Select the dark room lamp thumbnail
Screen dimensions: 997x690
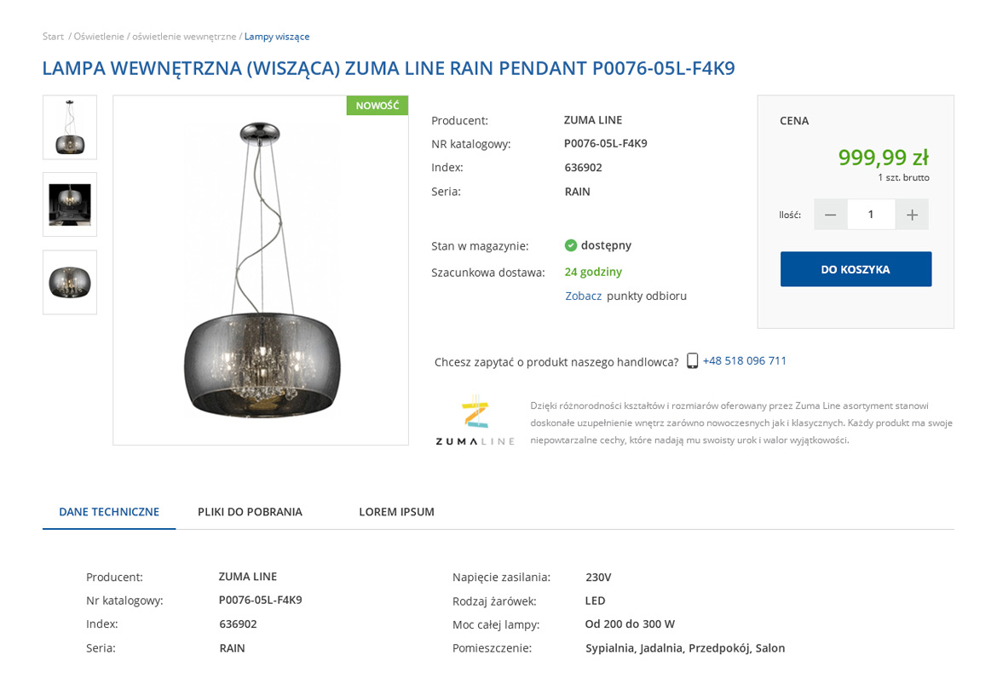[70, 204]
